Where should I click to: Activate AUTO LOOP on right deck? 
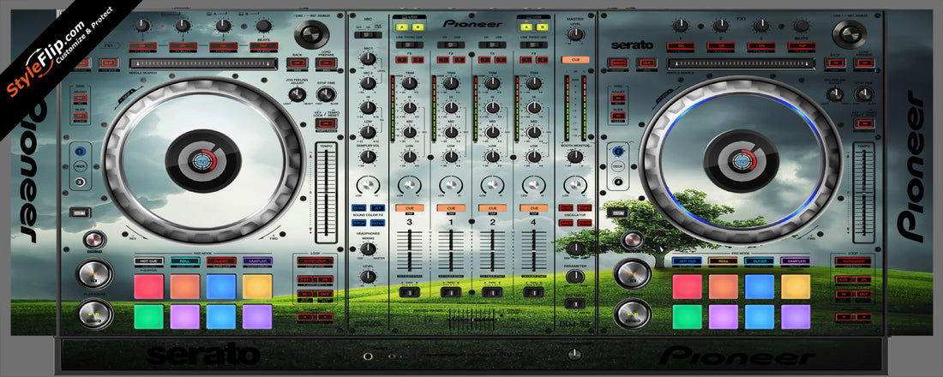[853, 262]
